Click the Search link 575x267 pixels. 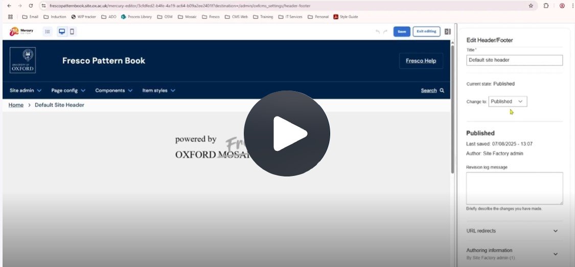coord(429,91)
